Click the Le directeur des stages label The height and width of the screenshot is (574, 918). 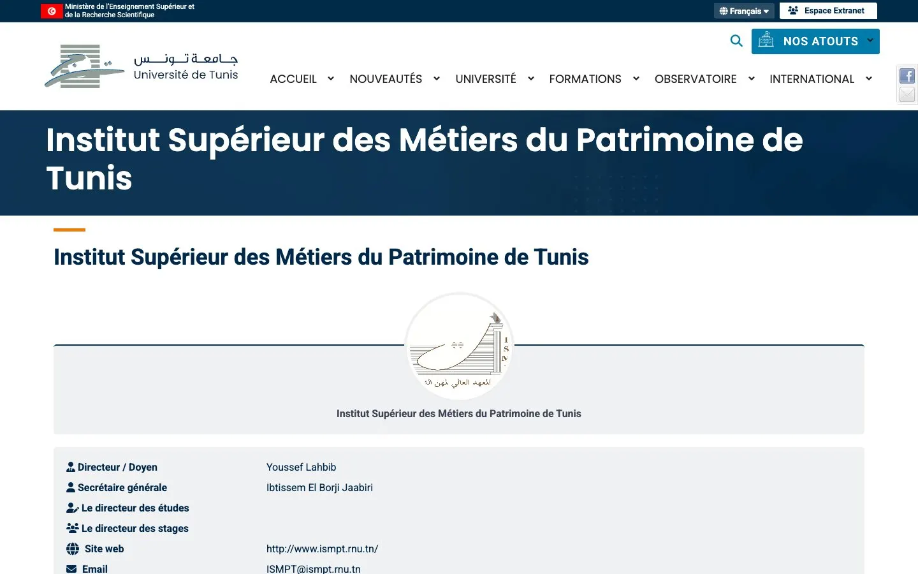coord(135,528)
